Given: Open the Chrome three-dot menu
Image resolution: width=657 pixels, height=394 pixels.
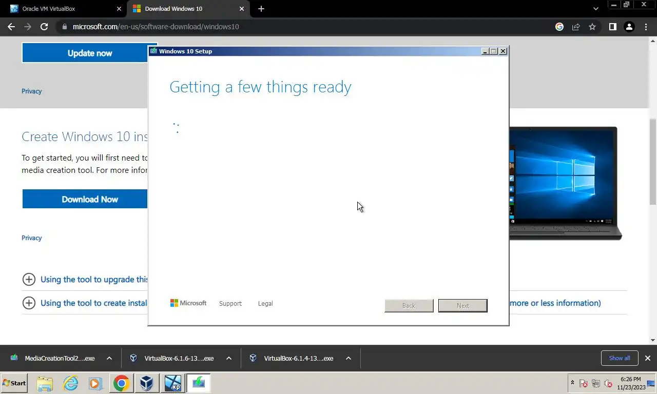Looking at the screenshot, I should click(646, 27).
